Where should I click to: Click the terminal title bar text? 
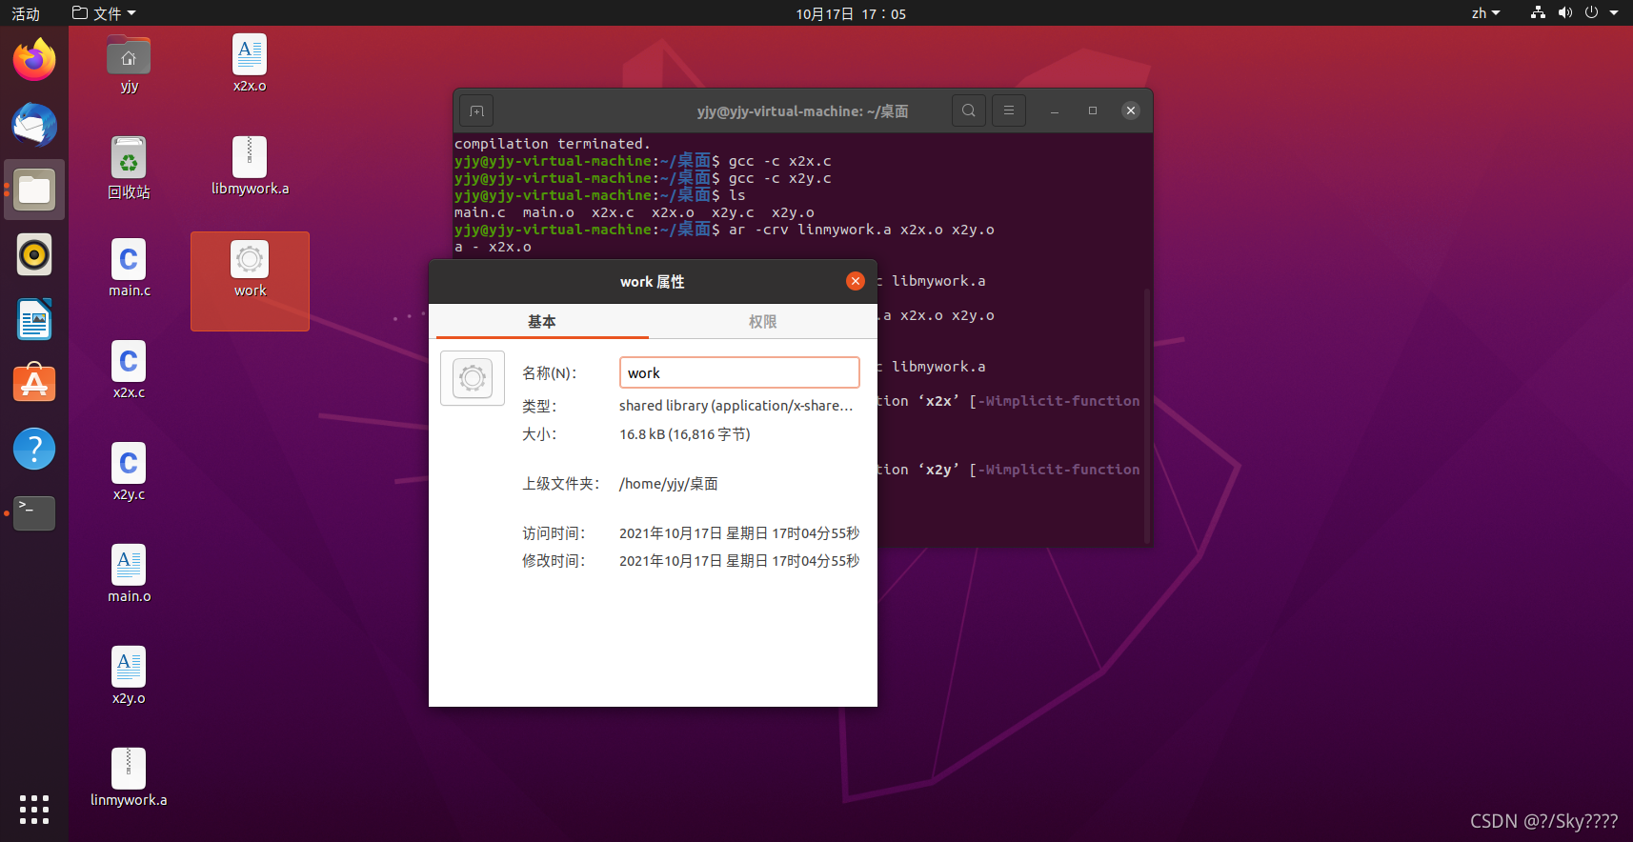point(802,111)
